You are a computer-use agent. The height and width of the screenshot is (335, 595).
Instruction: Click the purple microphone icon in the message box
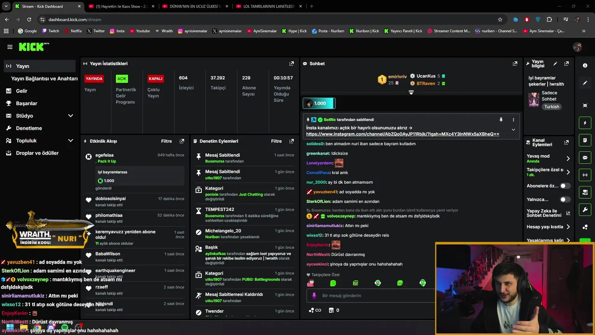[314, 295]
